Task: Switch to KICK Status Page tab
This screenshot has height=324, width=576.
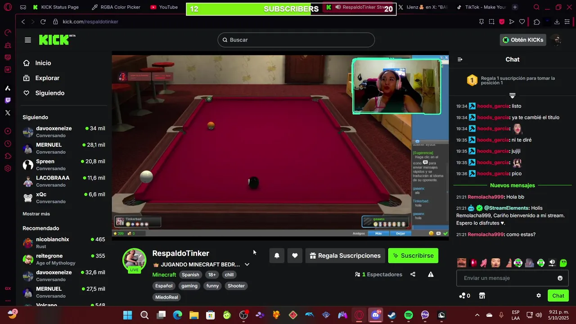Action: (56, 7)
